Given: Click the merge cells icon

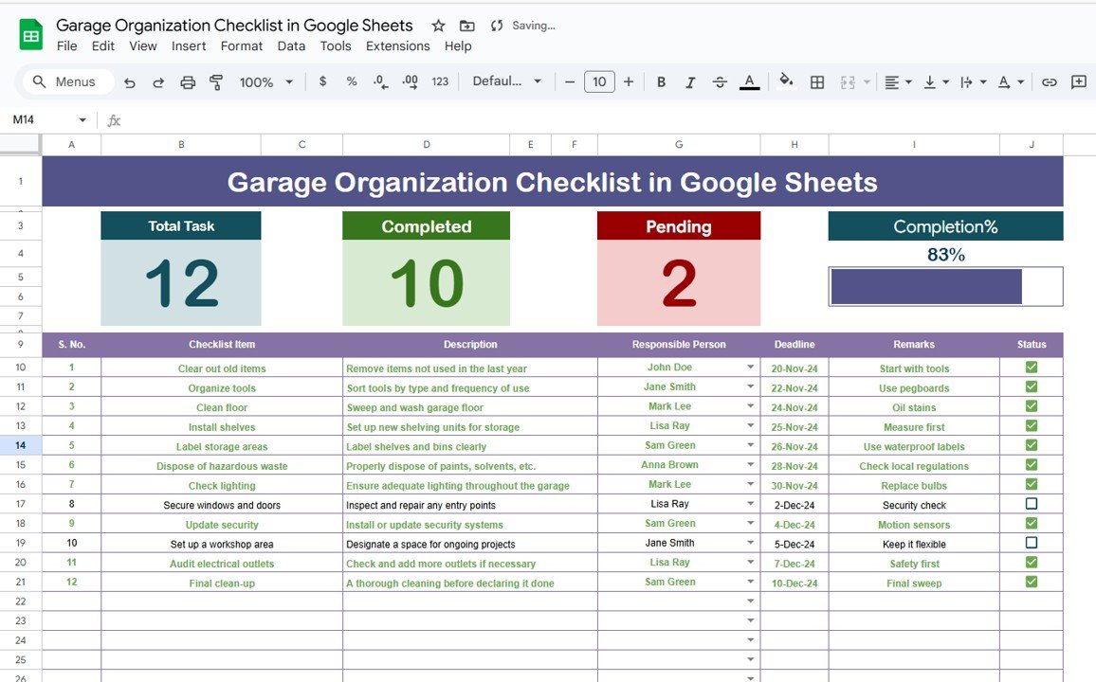Looking at the screenshot, I should coord(848,82).
